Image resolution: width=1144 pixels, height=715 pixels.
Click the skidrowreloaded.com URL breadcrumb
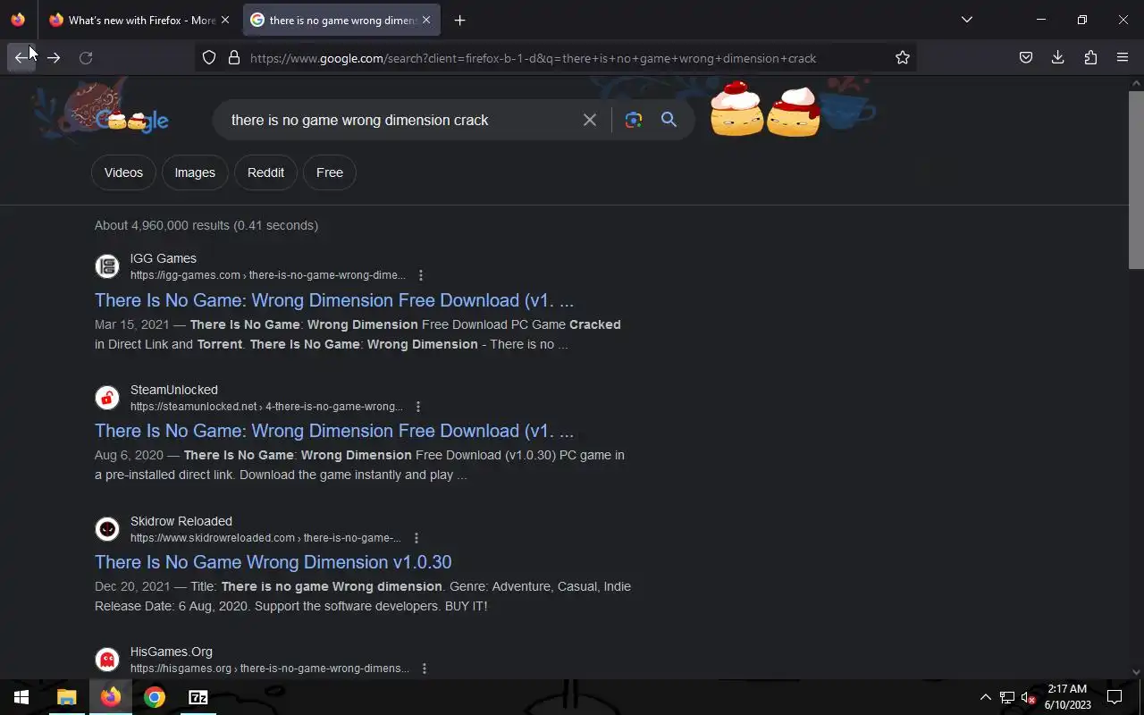265,538
